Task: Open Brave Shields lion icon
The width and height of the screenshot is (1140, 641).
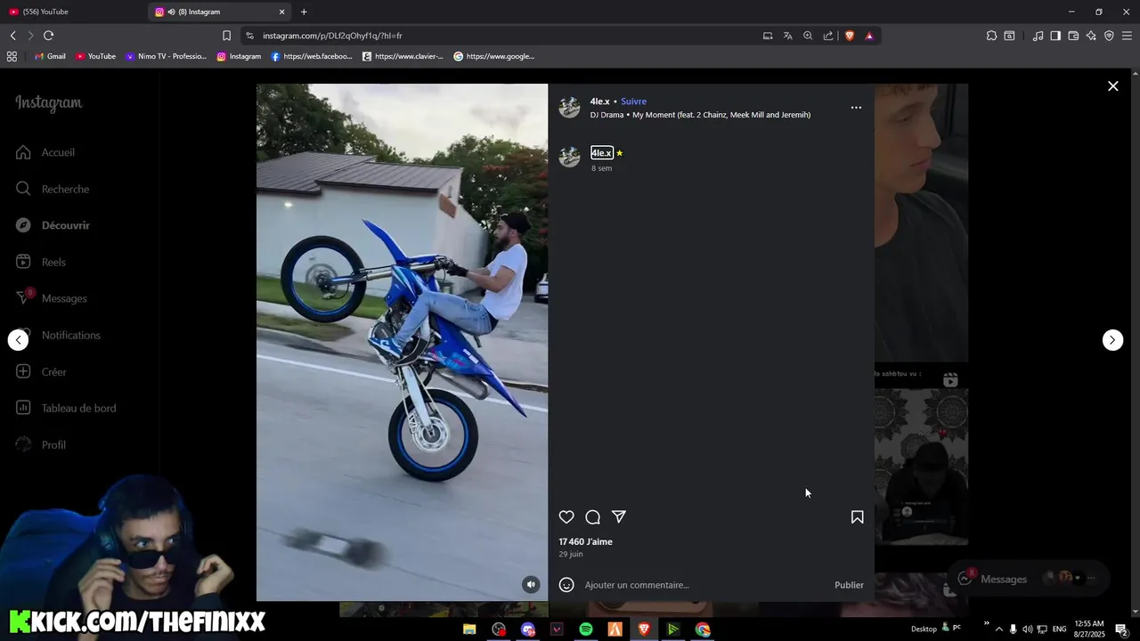Action: coord(849,36)
